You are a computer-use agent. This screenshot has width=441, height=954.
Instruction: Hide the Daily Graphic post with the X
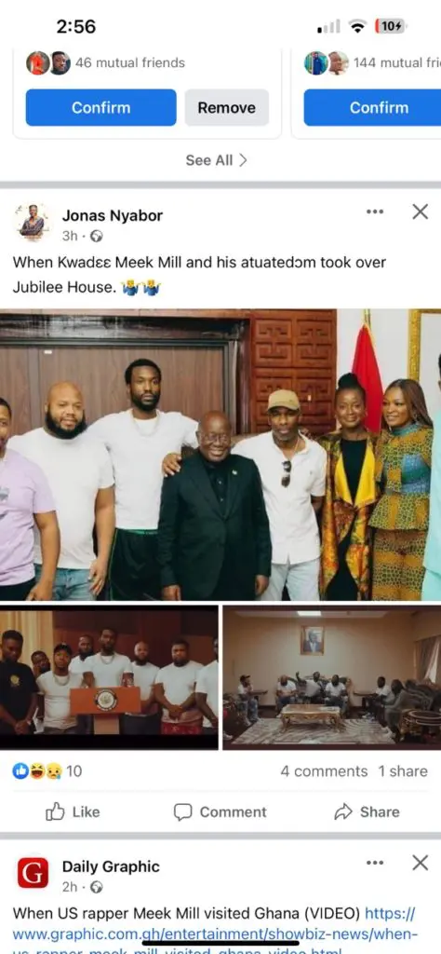tap(420, 862)
